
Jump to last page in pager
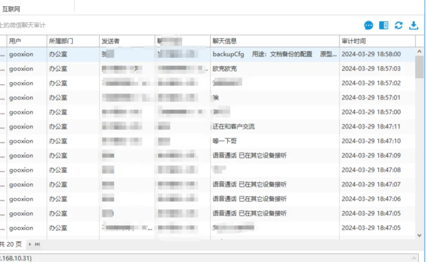click(x=38, y=244)
